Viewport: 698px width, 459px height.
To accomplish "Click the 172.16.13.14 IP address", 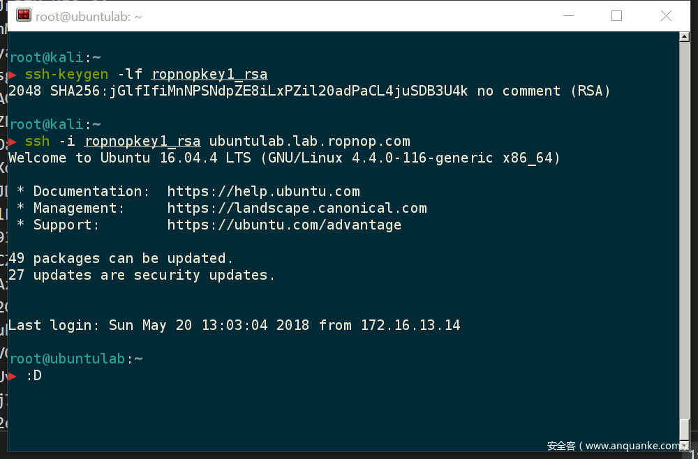I will pyautogui.click(x=410, y=325).
